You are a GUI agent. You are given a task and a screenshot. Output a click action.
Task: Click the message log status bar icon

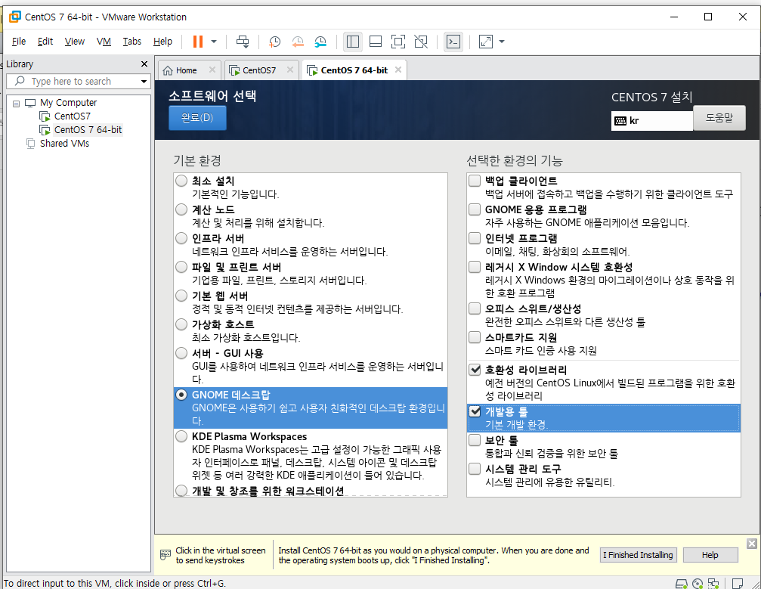[738, 583]
